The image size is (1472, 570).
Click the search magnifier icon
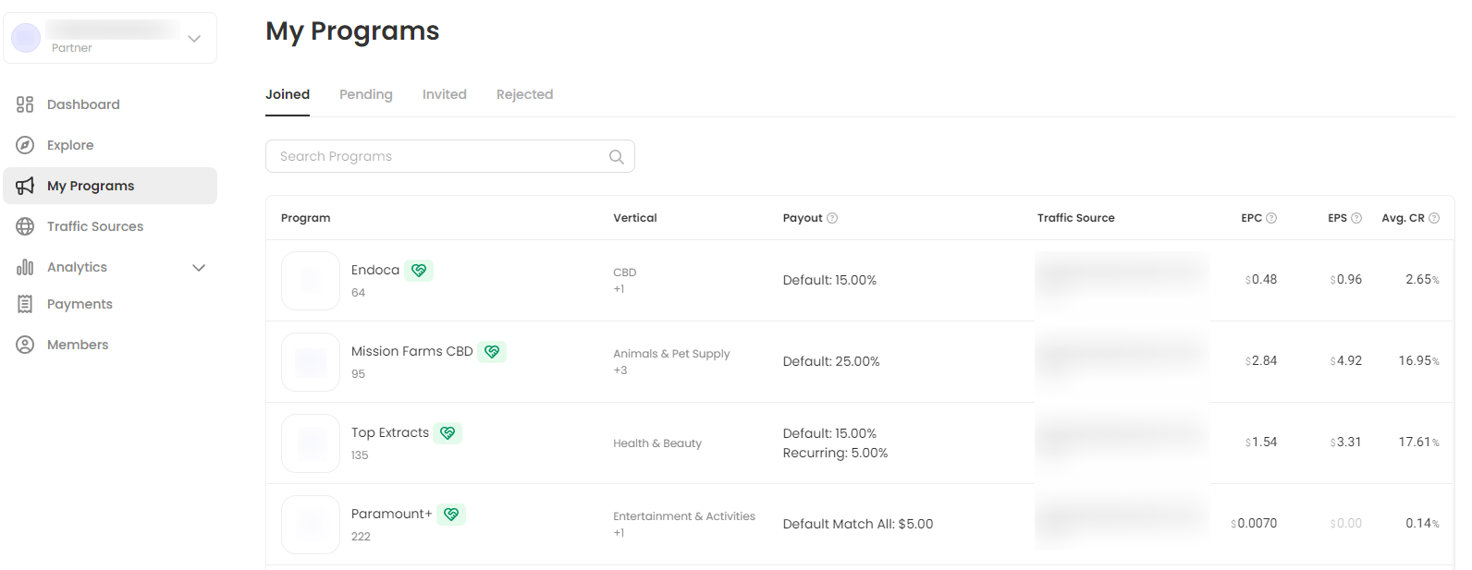pyautogui.click(x=617, y=157)
